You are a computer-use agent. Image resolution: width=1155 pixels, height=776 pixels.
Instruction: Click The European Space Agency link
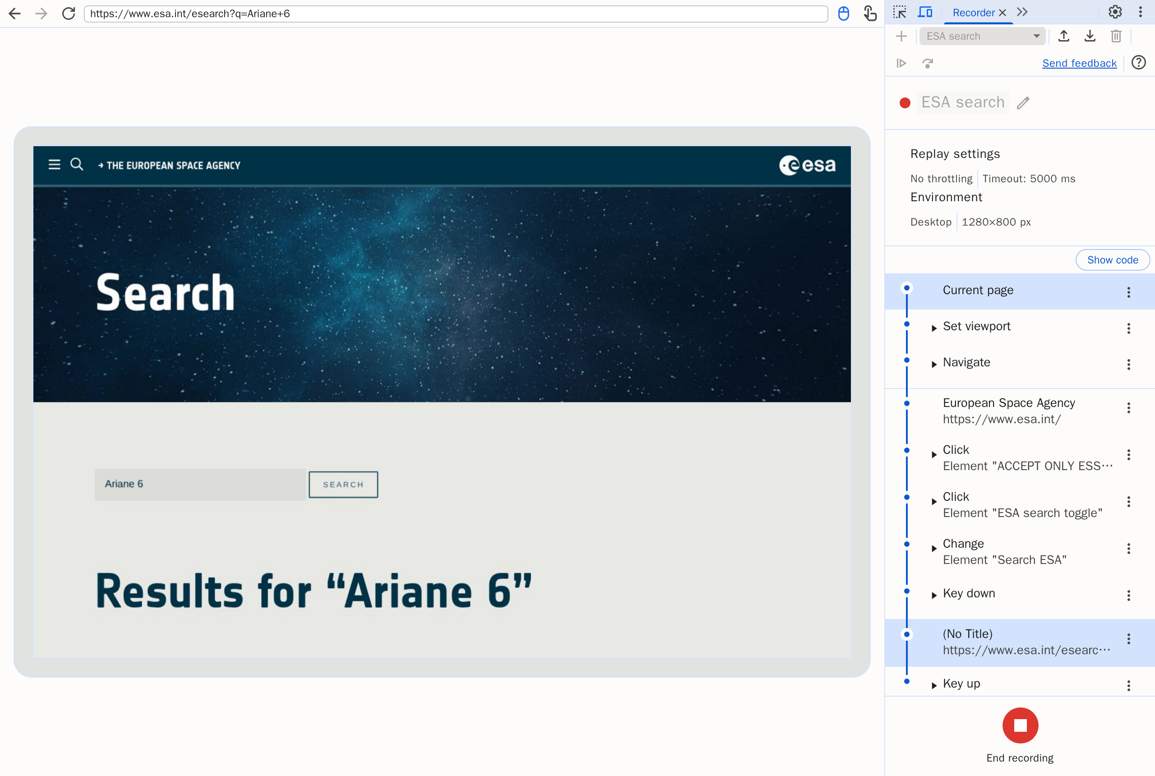[x=169, y=165]
